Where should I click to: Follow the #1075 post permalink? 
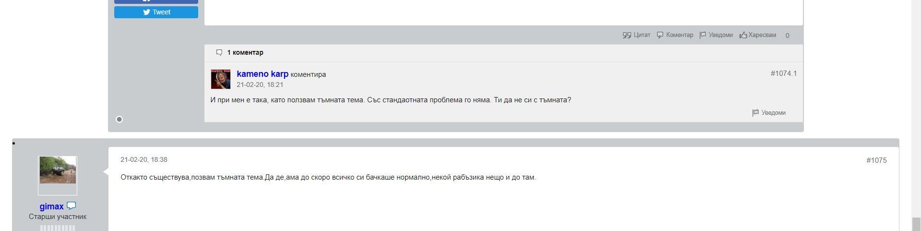click(x=876, y=160)
